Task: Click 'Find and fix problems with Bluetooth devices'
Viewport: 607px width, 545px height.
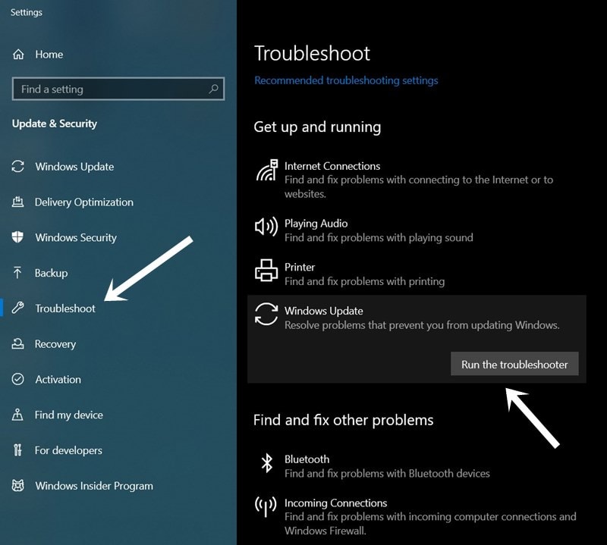Action: click(x=387, y=474)
